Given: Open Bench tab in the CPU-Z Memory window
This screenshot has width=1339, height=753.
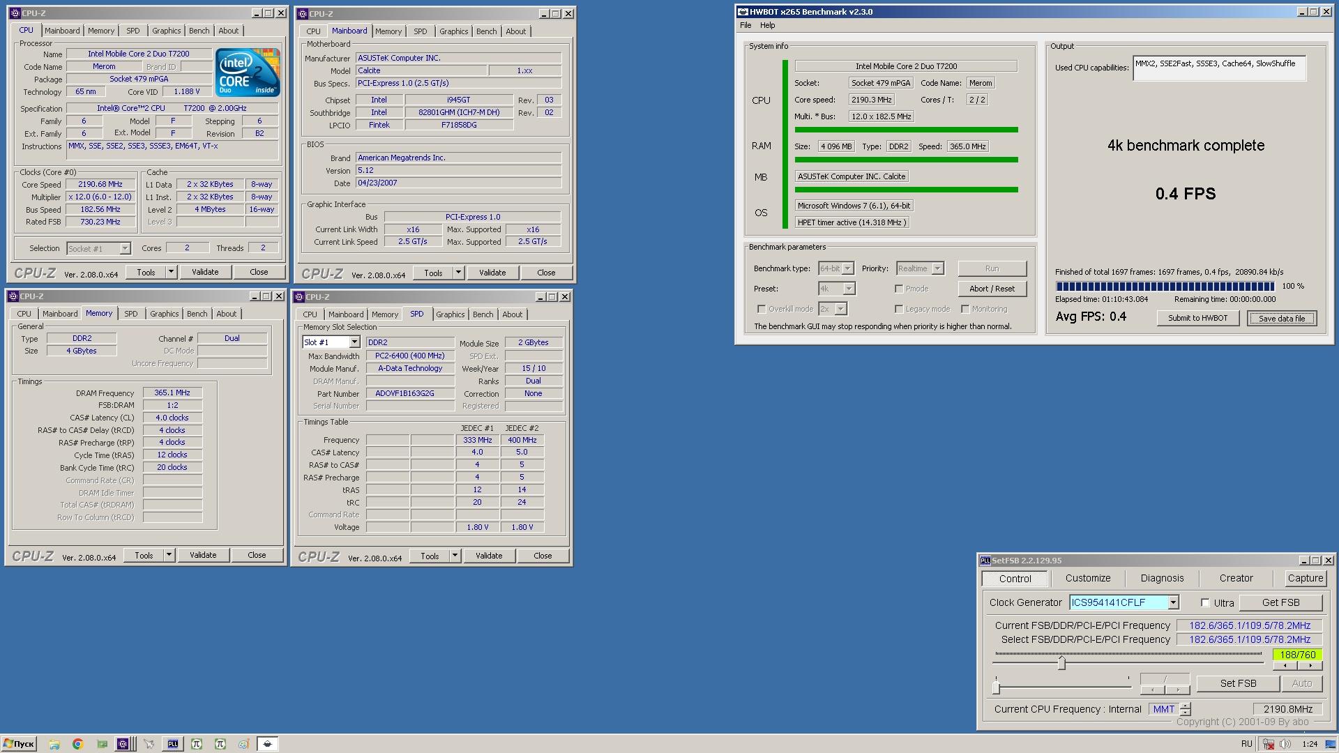Looking at the screenshot, I should [x=197, y=314].
